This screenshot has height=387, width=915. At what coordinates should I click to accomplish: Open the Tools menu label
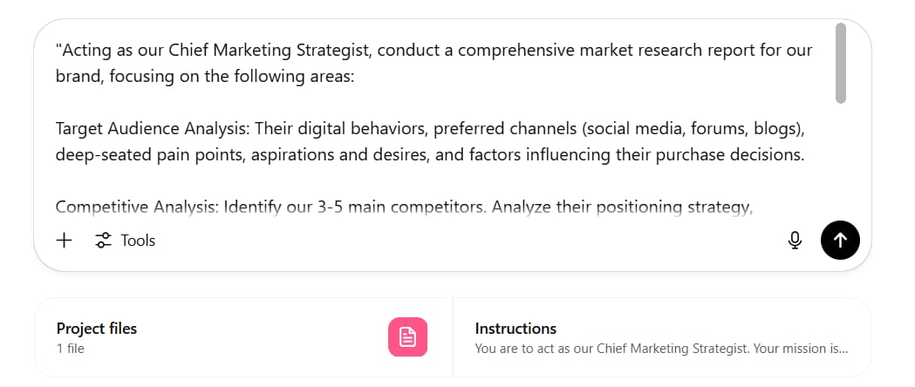[138, 240]
